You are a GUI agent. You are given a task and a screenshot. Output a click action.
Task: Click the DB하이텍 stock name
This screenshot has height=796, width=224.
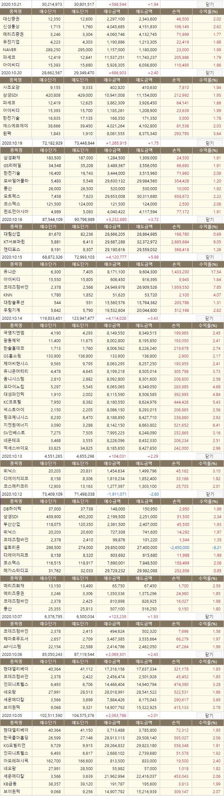12,509
